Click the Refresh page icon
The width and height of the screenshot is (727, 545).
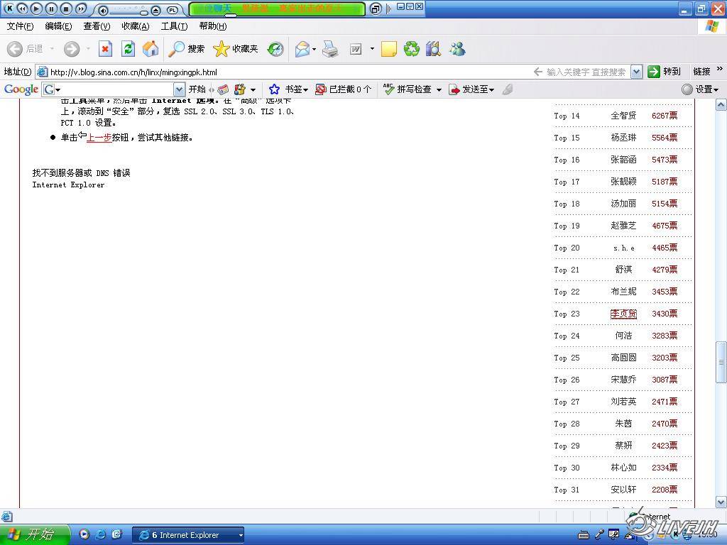point(128,49)
